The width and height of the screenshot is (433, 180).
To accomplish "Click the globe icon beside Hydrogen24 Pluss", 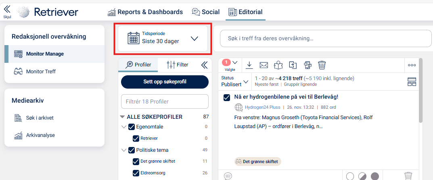I will (x=238, y=107).
